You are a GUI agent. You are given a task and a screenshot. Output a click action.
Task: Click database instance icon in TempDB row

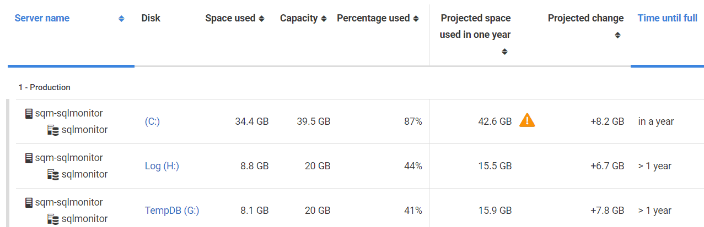(x=53, y=219)
